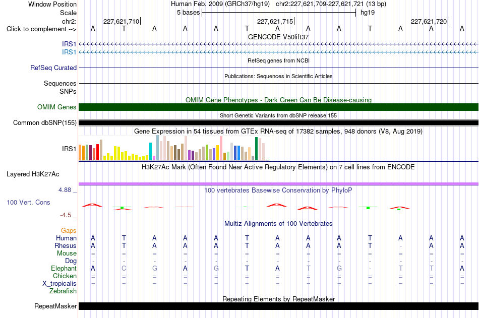479x318 pixels.
Task: Click the 'Click to complement -->' label
Action: [41, 29]
